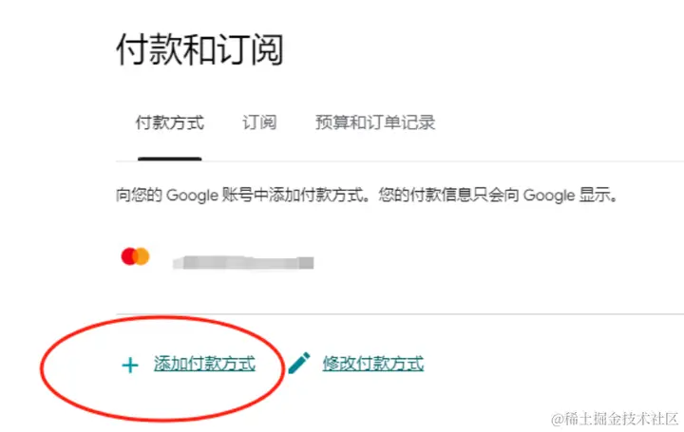Click the 付款和订阅 page heading

[200, 49]
